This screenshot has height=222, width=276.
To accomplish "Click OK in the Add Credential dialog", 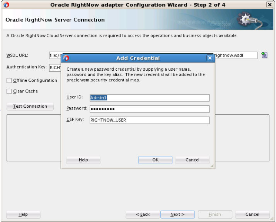I will pyautogui.click(x=155, y=160).
